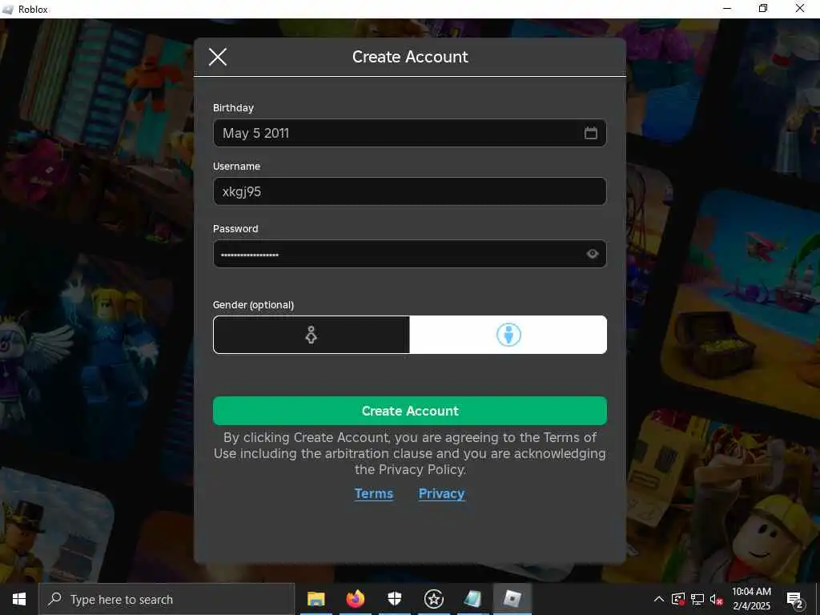Select the female gender option
This screenshot has height=615, width=820.
click(x=312, y=335)
